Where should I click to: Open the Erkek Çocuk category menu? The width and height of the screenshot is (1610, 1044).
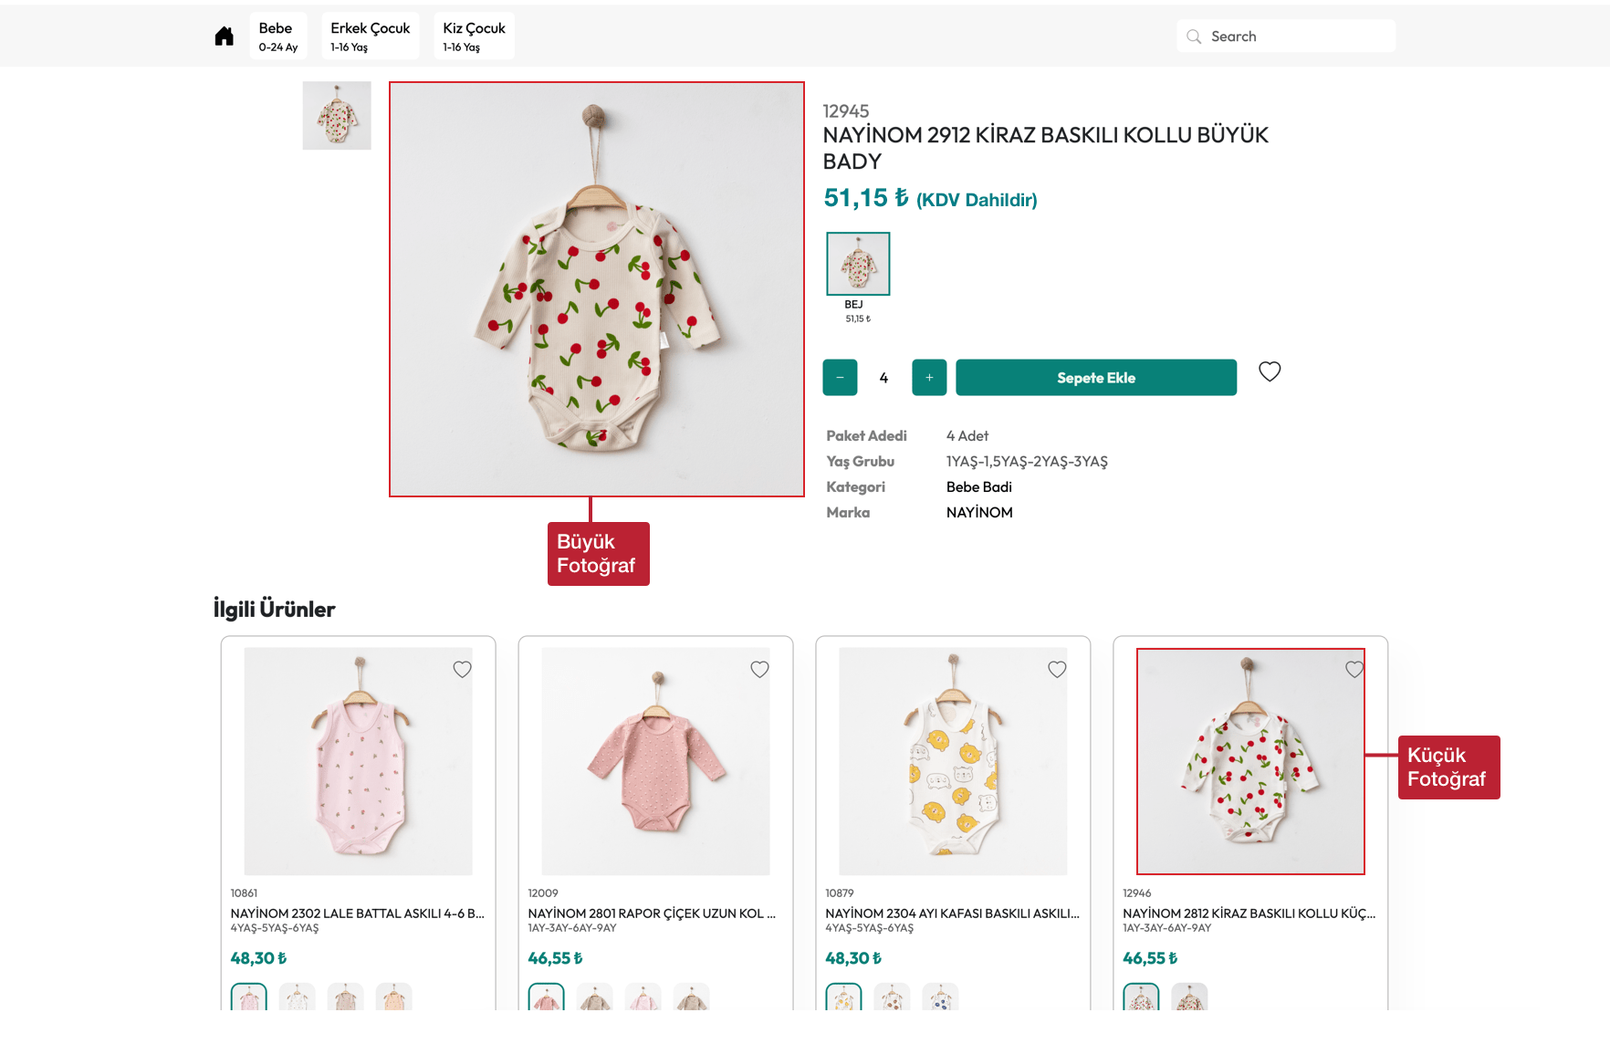click(370, 37)
